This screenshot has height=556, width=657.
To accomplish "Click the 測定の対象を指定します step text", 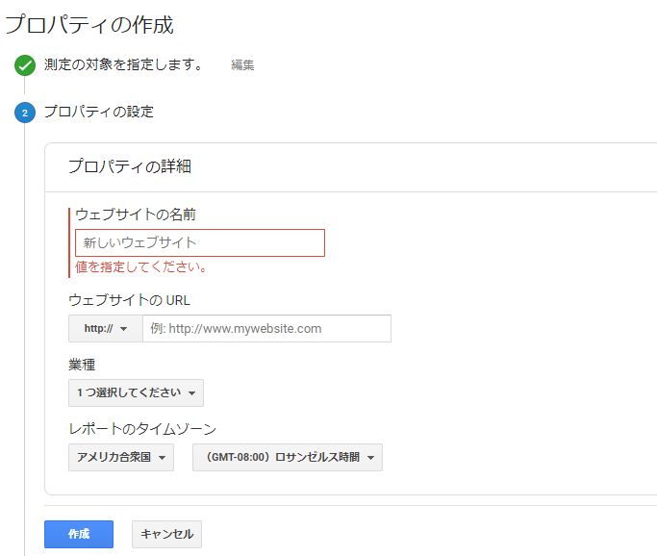I will 123,64.
